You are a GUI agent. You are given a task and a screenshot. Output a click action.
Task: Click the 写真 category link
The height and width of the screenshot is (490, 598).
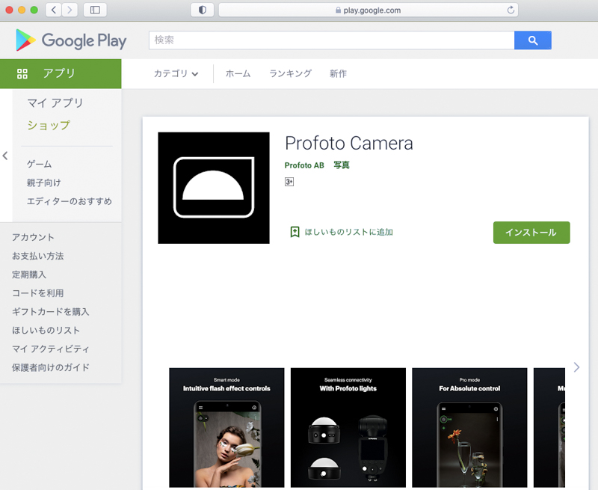342,165
